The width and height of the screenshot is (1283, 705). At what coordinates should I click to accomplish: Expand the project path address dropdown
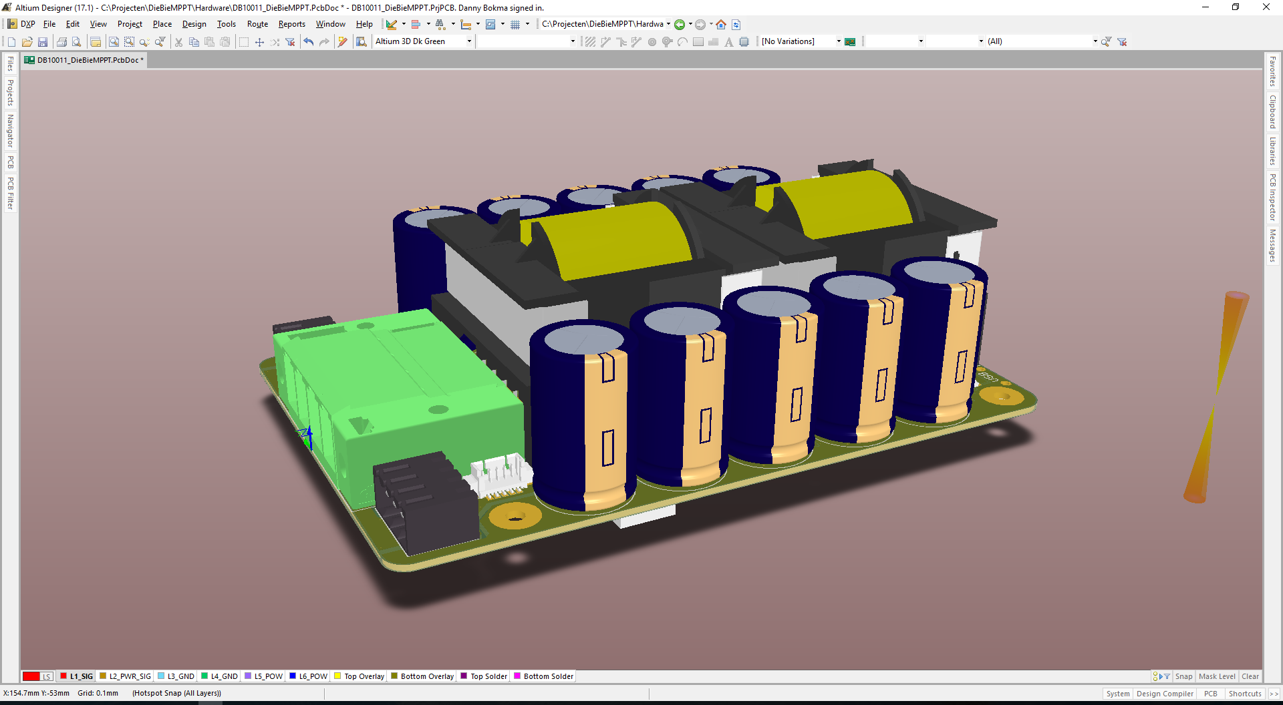coord(668,24)
